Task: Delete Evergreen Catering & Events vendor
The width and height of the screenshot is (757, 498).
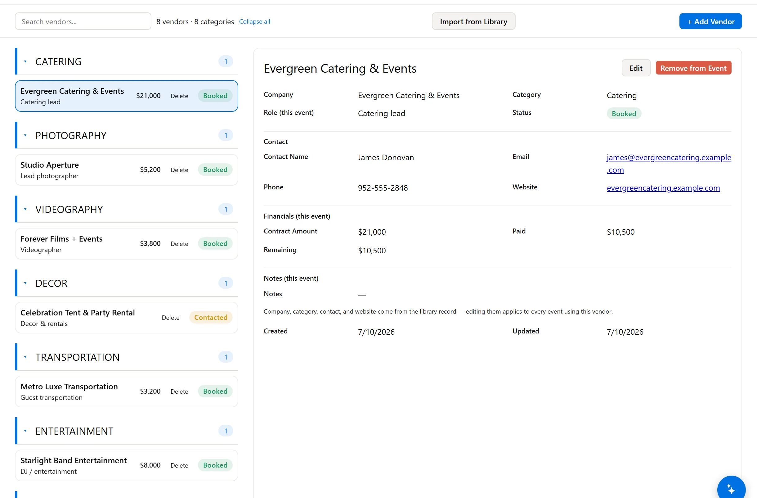Action: tap(179, 96)
